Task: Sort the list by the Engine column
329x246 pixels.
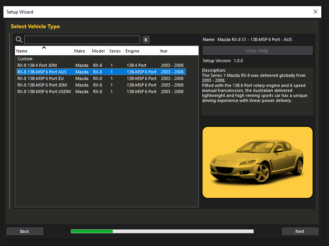Action: (x=141, y=51)
